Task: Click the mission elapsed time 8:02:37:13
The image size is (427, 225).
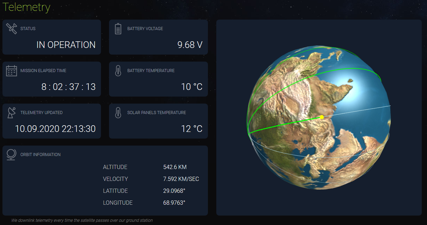Action: [68, 87]
